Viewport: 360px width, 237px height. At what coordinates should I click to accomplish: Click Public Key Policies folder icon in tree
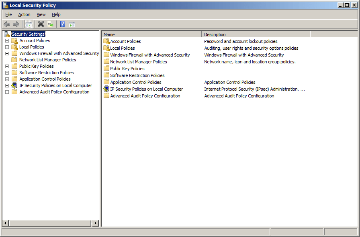pos(14,66)
